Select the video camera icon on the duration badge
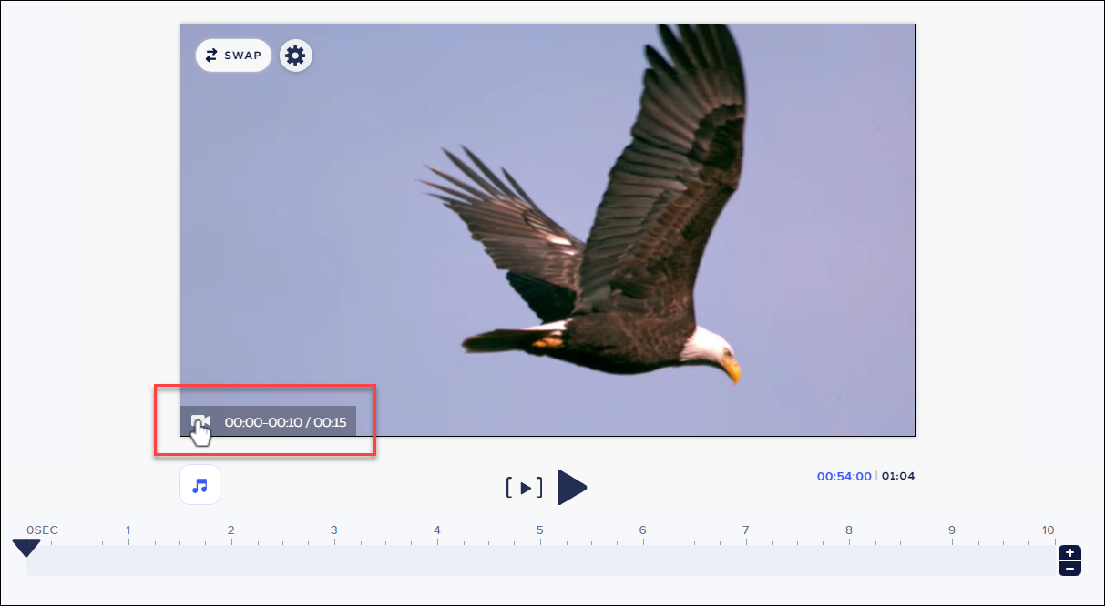Viewport: 1105px width, 606px height. click(201, 420)
